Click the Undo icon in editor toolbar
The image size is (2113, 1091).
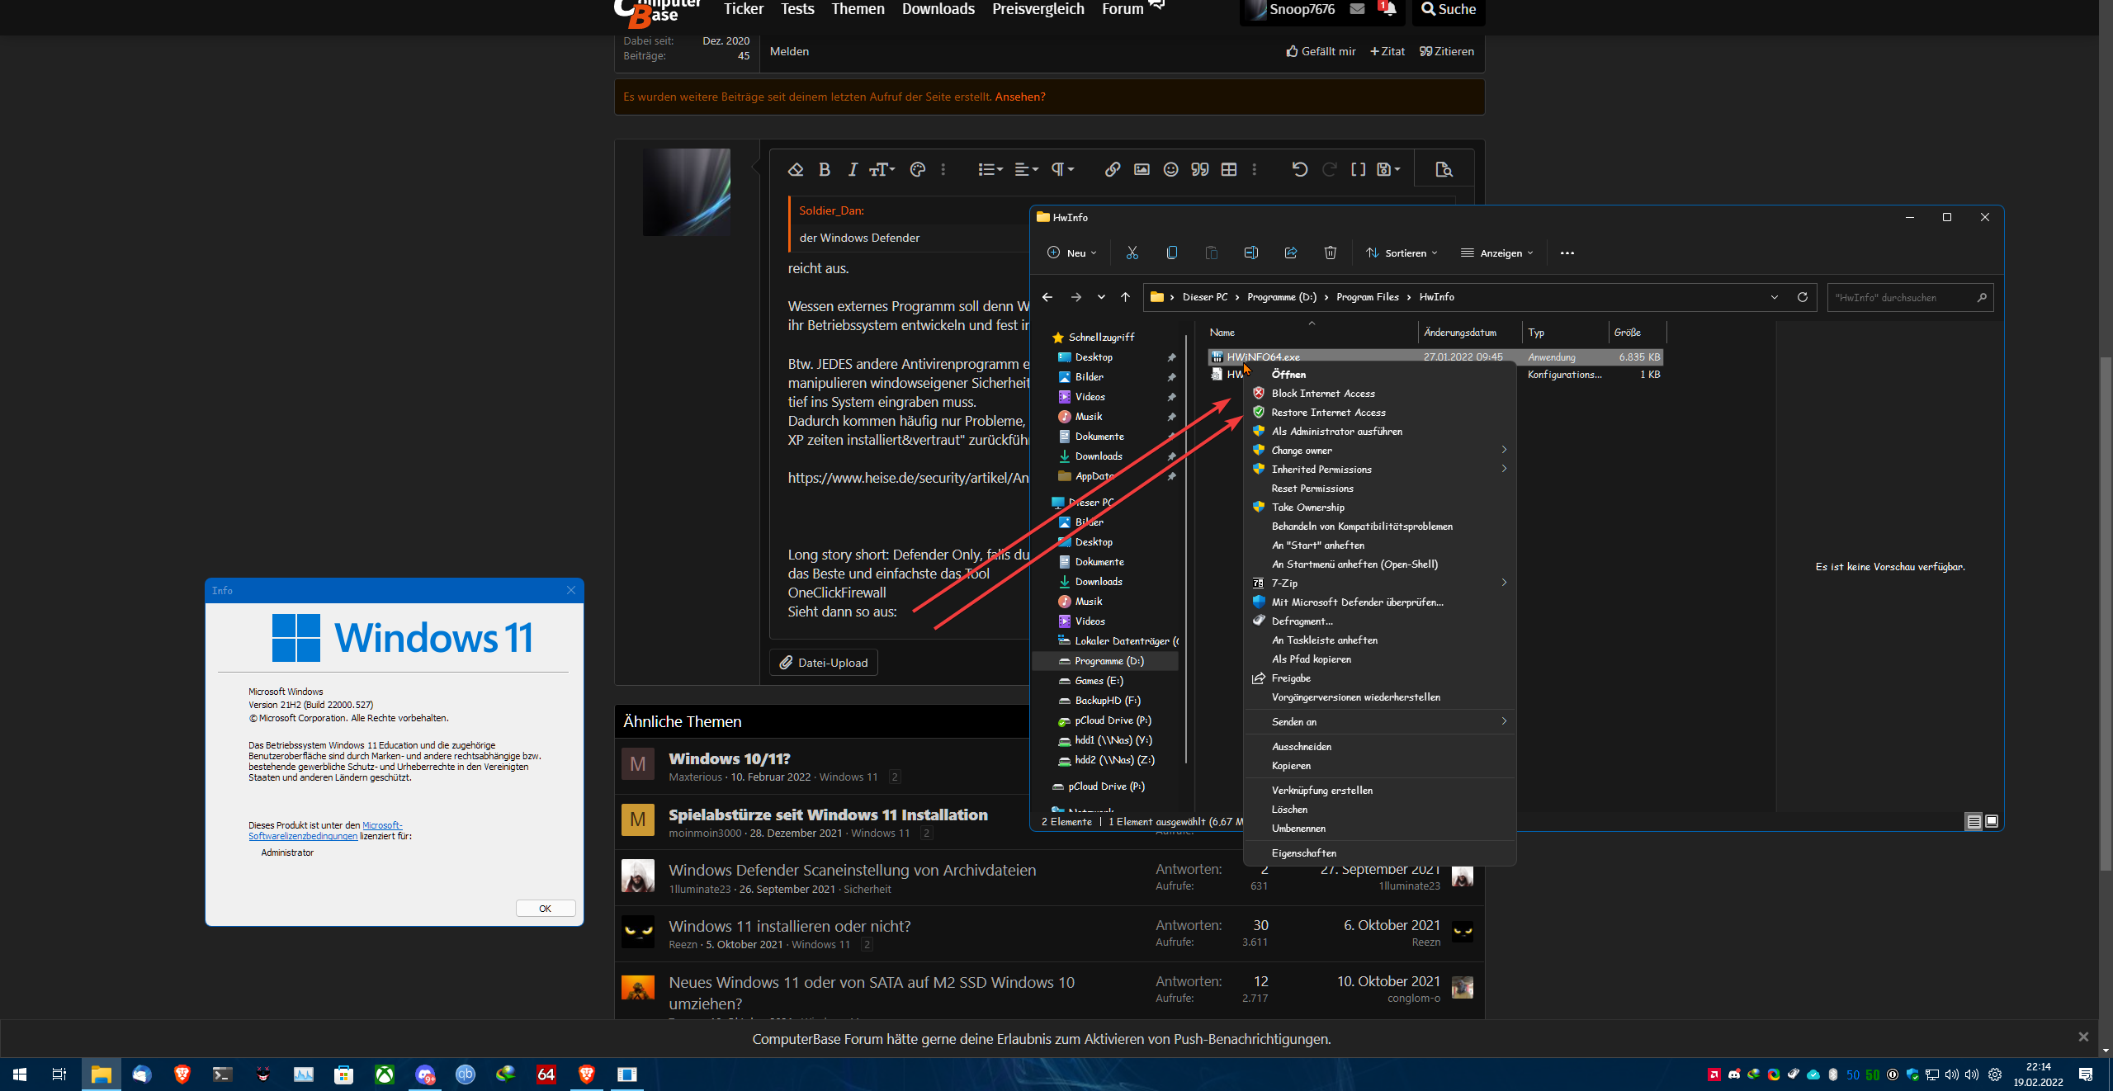(x=1299, y=169)
